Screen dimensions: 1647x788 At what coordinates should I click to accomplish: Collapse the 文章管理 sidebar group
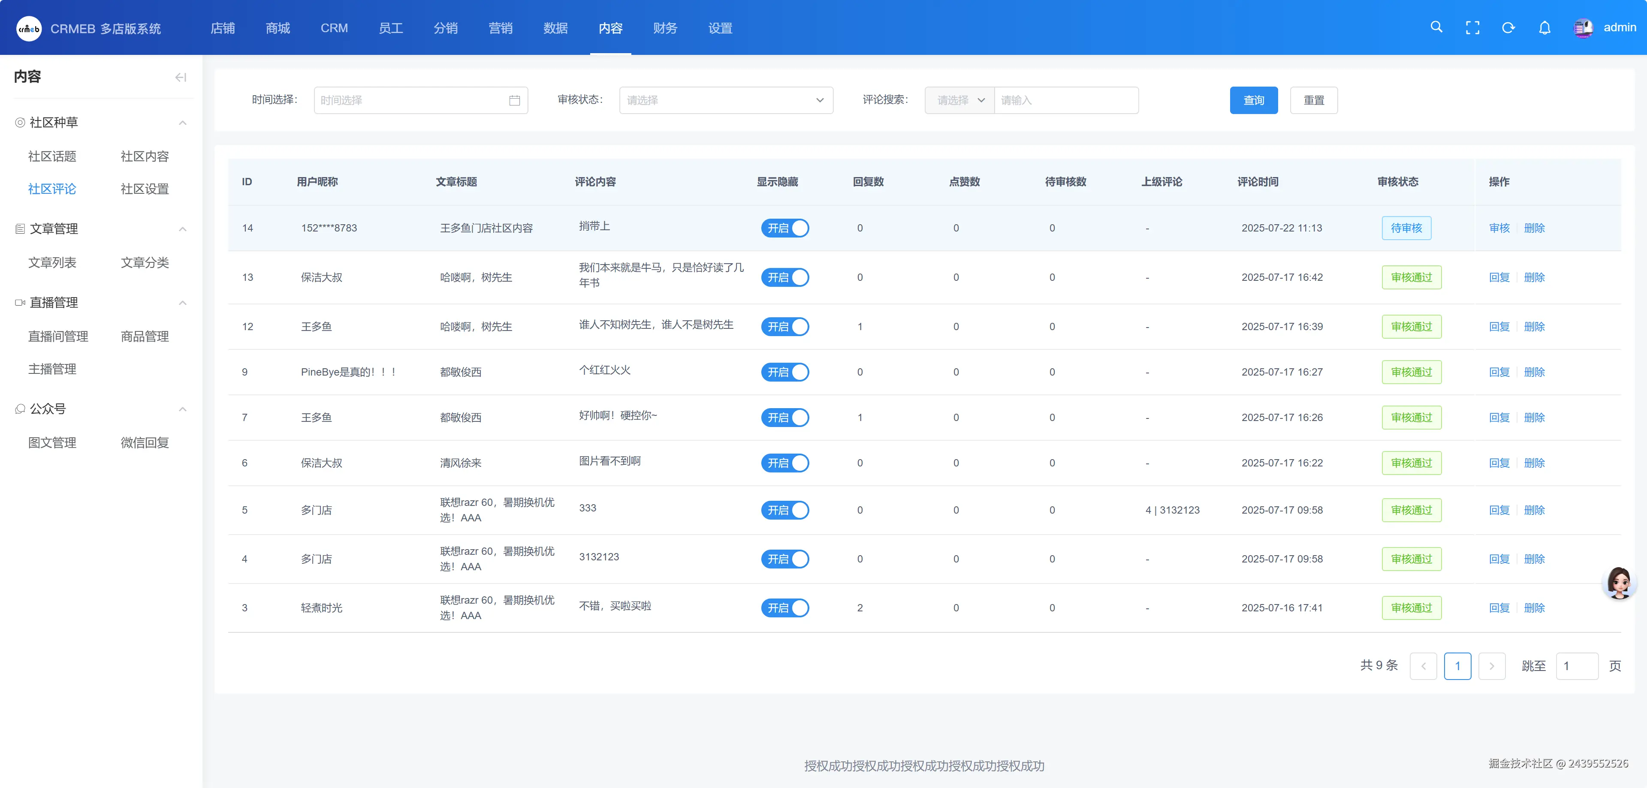pyautogui.click(x=182, y=229)
